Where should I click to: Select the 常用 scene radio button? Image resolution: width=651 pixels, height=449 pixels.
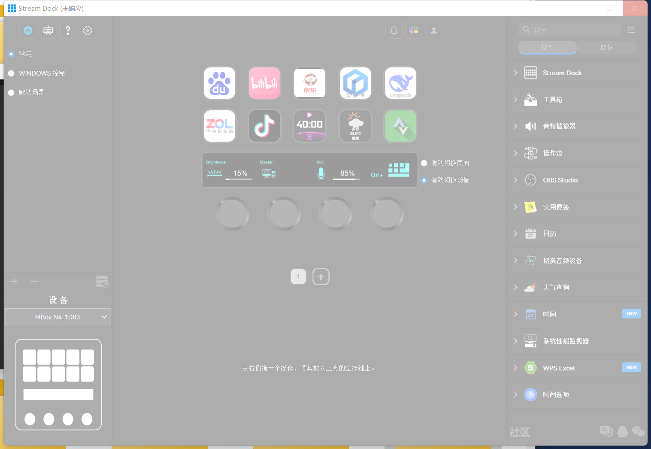12,54
